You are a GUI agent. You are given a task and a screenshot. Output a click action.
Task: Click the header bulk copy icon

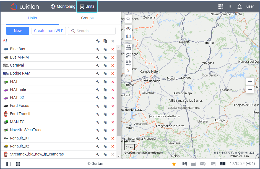(105, 41)
